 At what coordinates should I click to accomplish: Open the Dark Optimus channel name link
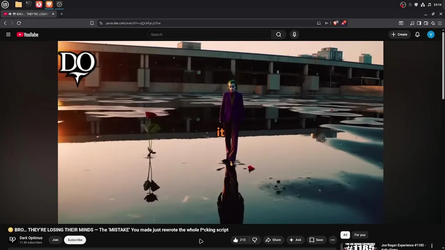[x=31, y=238]
